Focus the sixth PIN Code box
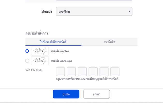The image size is (163, 103). point(115,72)
